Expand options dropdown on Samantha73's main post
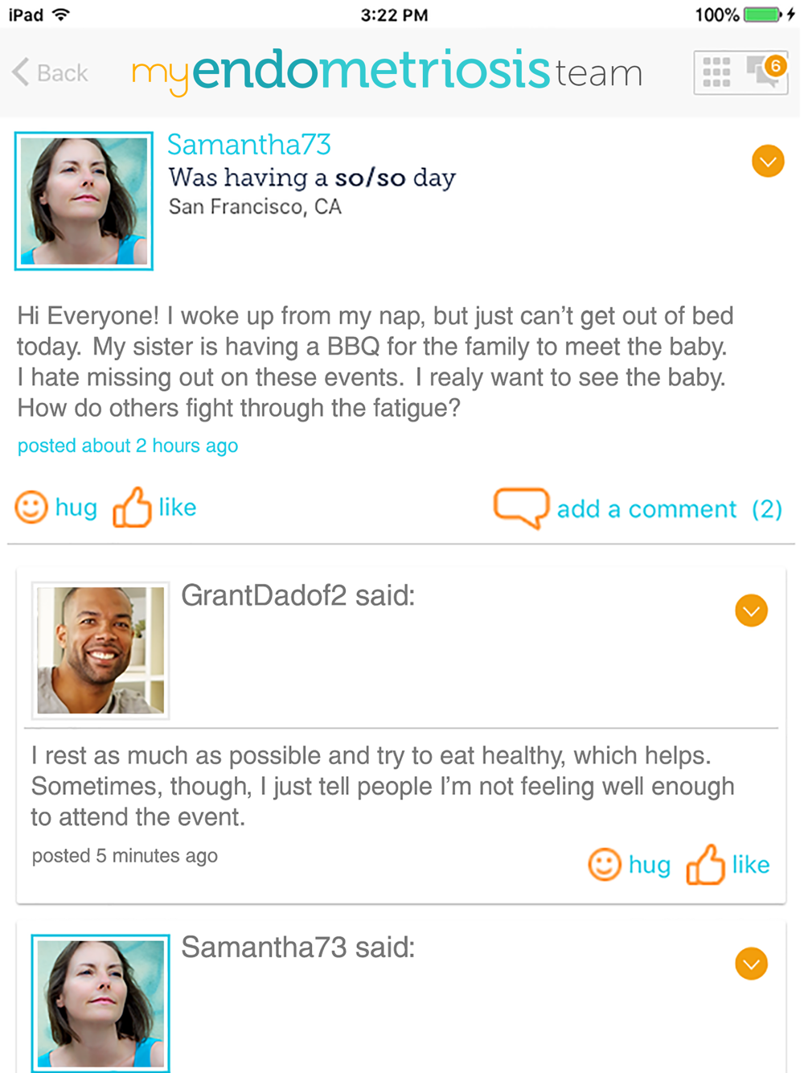This screenshot has height=1073, width=804. 768,162
